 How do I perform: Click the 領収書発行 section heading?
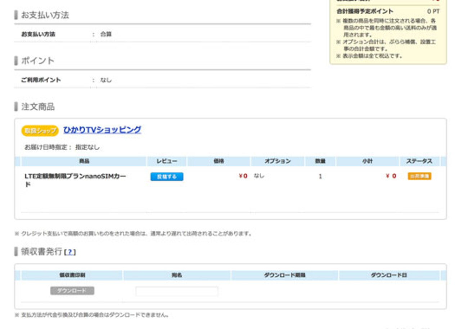(41, 252)
